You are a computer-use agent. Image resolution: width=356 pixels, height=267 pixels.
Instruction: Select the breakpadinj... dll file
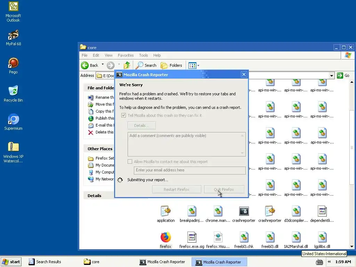click(192, 214)
